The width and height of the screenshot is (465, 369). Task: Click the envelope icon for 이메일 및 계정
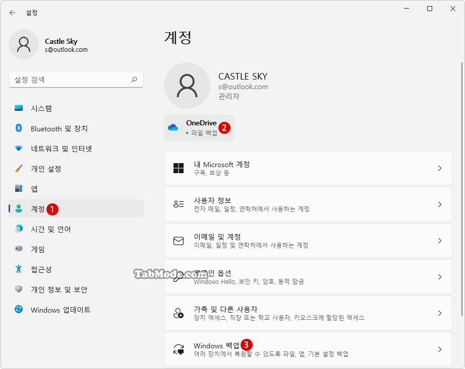click(x=179, y=241)
